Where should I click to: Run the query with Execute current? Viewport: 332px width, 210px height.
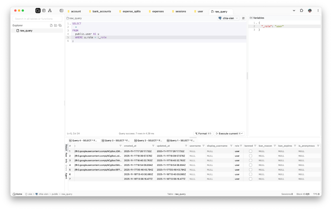pyautogui.click(x=229, y=133)
